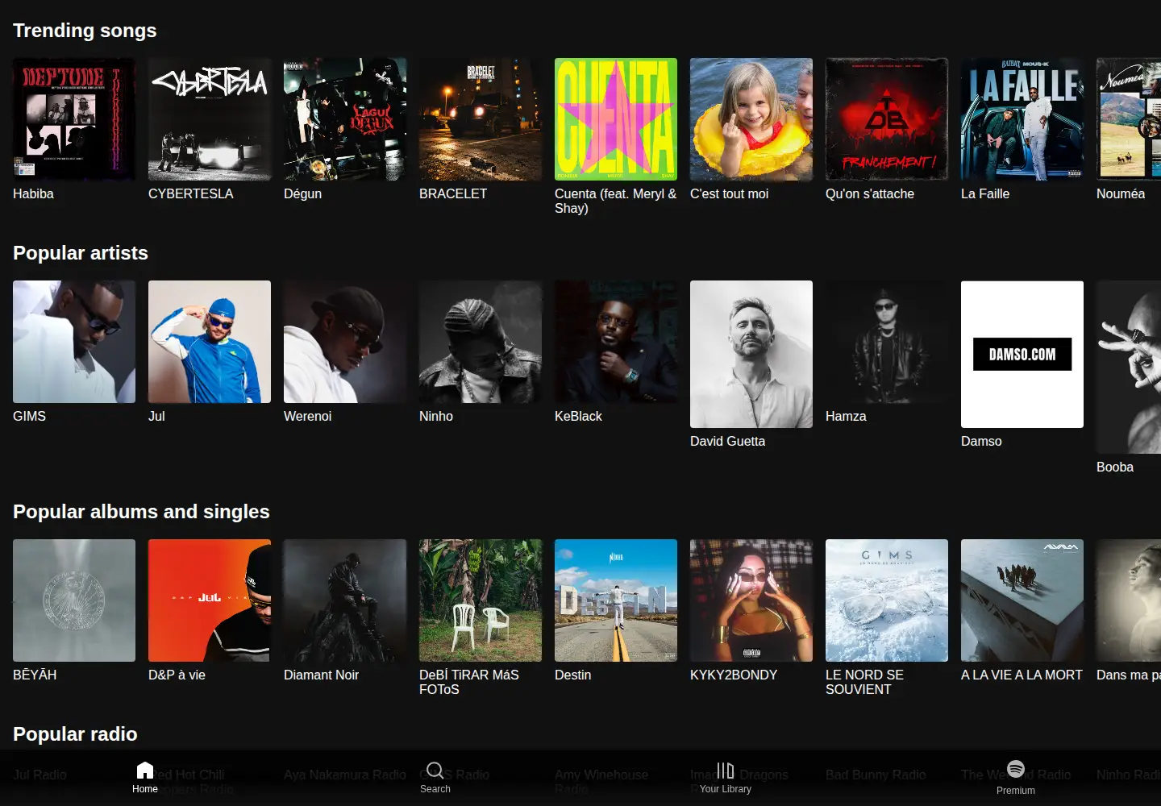Select the LE NORD SE SOUVIENT artwork
The height and width of the screenshot is (806, 1161).
click(x=887, y=600)
